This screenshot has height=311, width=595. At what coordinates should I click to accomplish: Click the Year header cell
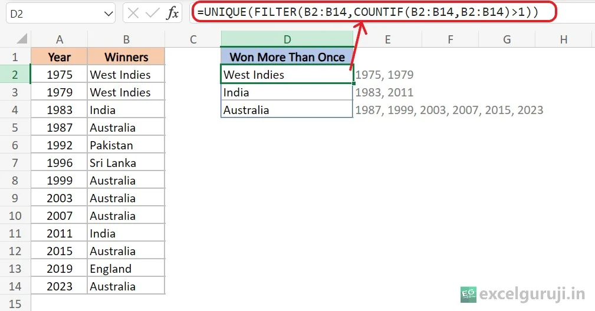coord(59,57)
